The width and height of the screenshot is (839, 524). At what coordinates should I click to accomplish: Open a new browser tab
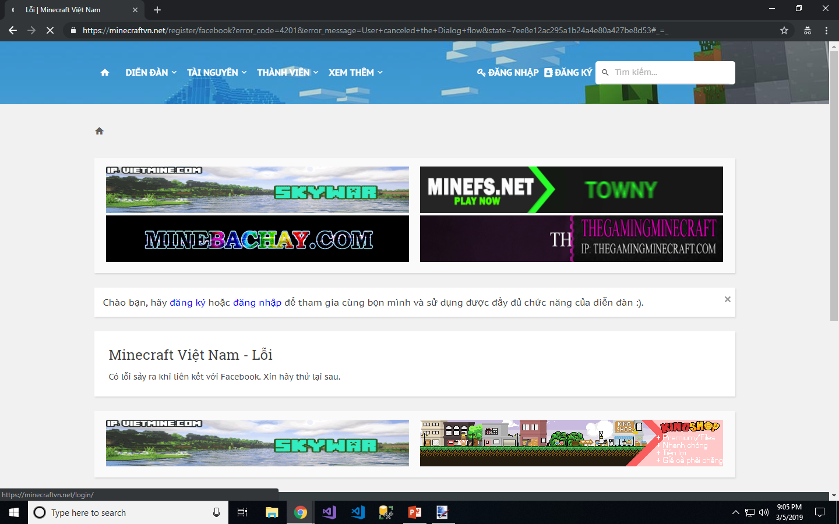157,10
